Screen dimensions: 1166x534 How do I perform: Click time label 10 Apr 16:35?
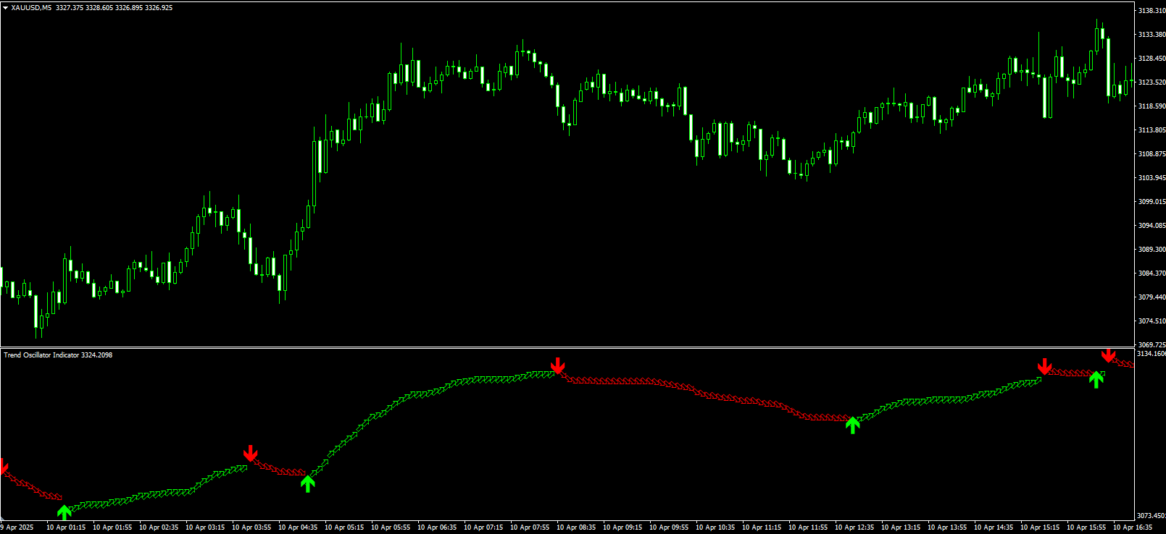(x=1133, y=527)
